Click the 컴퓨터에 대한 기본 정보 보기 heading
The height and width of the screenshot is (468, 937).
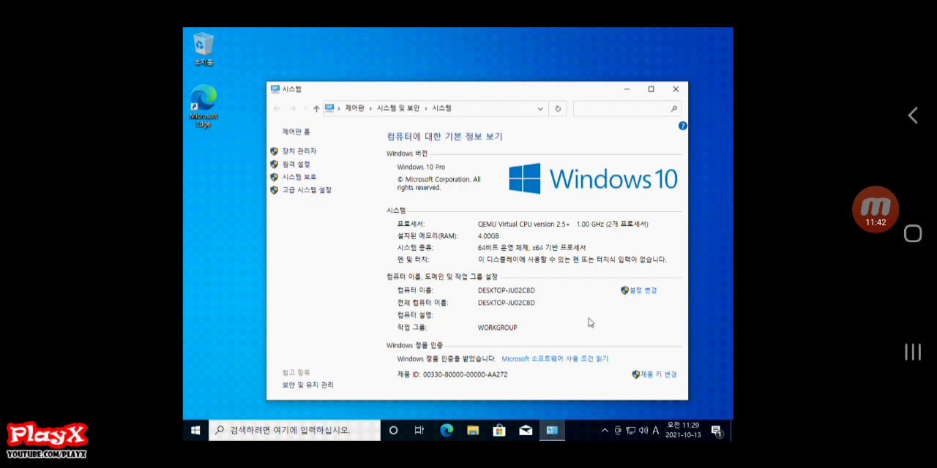click(x=444, y=137)
